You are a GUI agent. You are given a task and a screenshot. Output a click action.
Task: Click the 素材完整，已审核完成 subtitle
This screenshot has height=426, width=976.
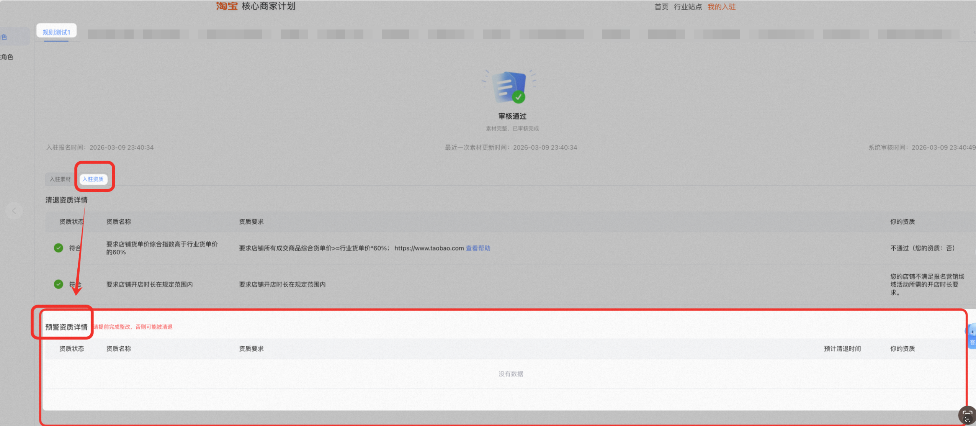pyautogui.click(x=512, y=129)
